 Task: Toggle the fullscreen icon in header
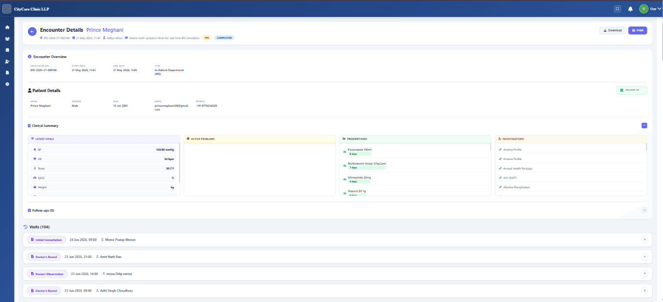[x=617, y=9]
